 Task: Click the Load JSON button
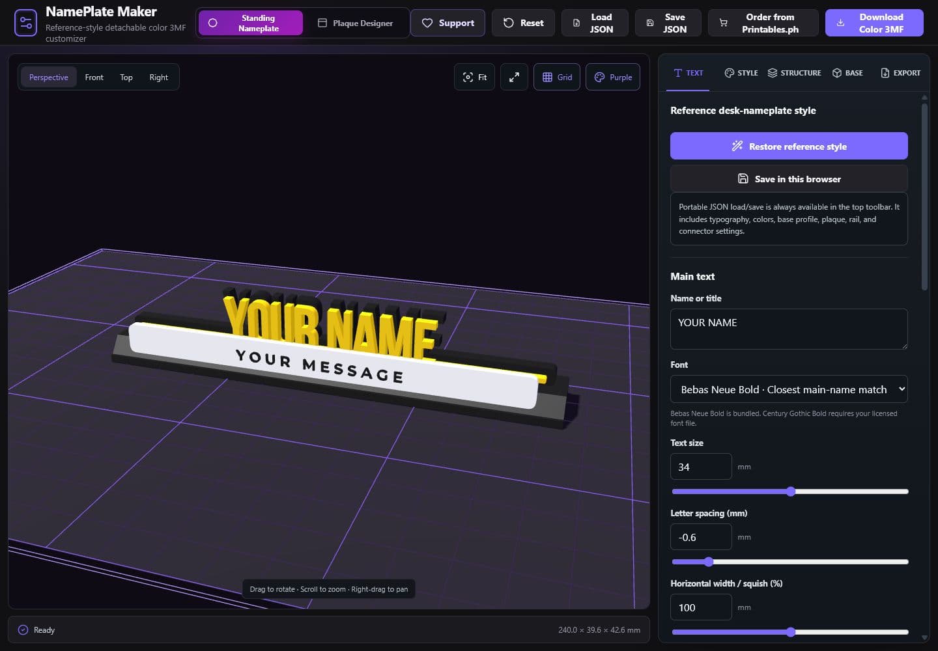[595, 23]
